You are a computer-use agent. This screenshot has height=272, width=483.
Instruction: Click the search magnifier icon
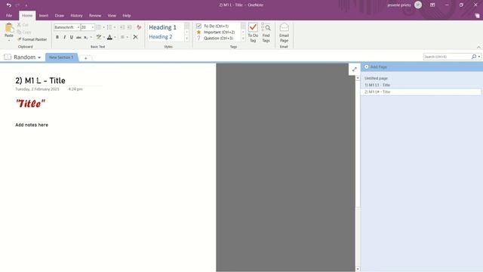point(474,57)
